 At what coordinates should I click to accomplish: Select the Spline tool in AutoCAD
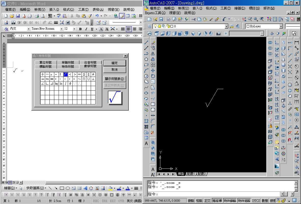pyautogui.click(x=146, y=88)
